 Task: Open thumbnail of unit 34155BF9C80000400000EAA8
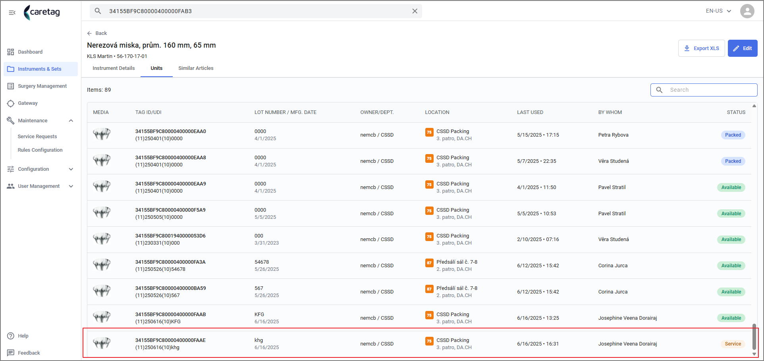coord(102,160)
